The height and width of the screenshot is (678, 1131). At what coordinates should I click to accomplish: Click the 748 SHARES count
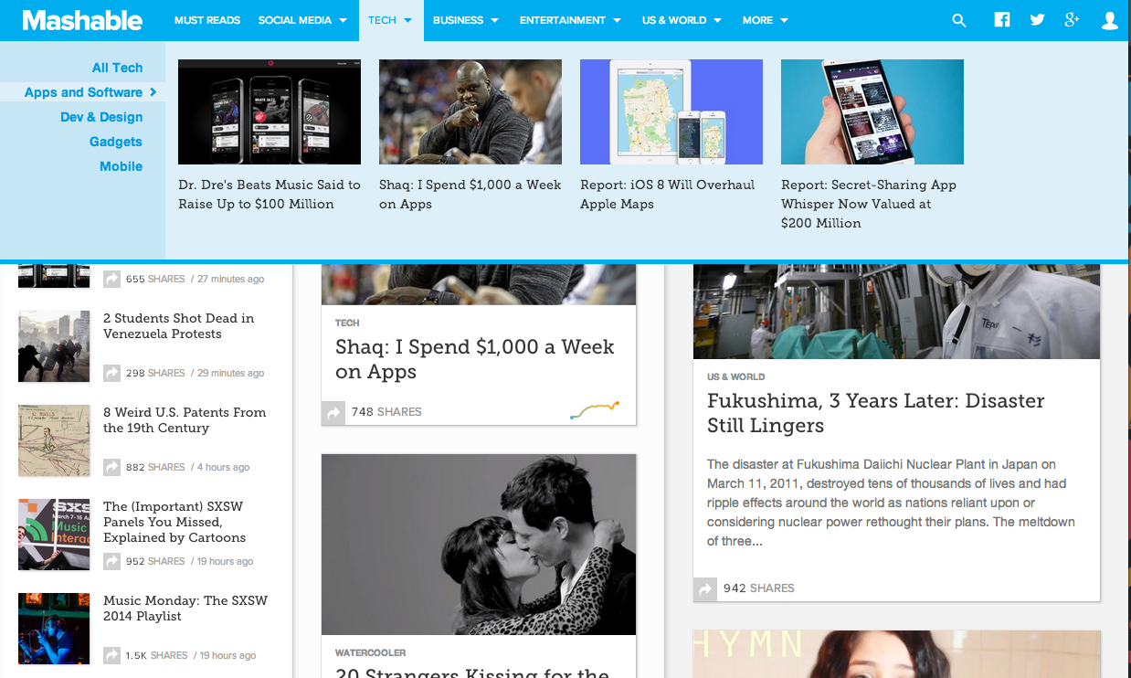[x=386, y=412]
